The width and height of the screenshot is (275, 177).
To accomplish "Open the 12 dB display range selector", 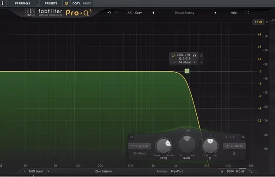I will [258, 22].
